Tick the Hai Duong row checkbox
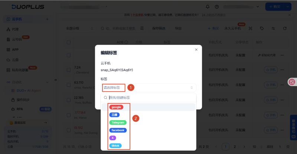The height and width of the screenshot is (154, 297). coord(69,130)
